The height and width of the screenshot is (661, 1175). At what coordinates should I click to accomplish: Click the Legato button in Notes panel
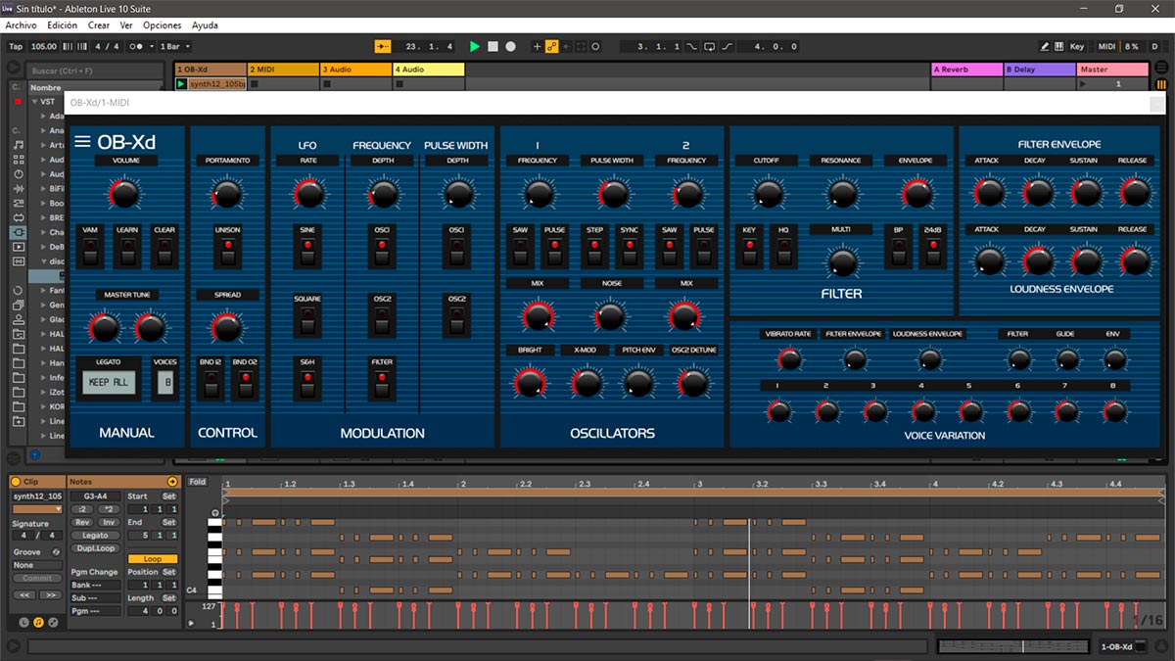click(95, 536)
